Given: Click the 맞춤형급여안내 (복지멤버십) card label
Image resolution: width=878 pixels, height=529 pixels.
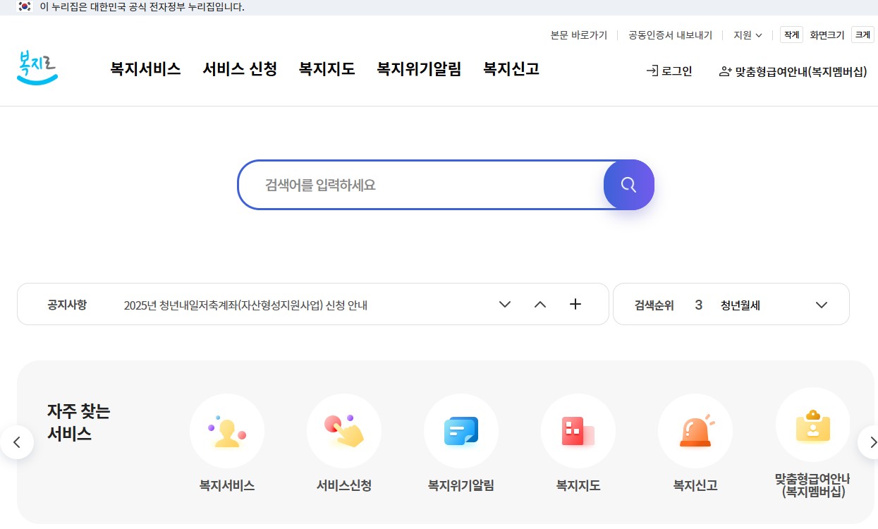Looking at the screenshot, I should click(812, 485).
